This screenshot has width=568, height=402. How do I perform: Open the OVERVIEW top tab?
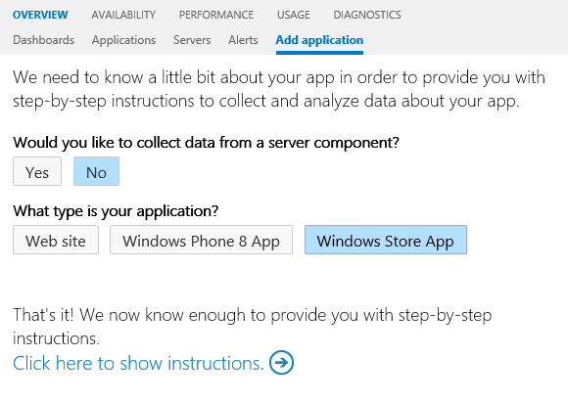tap(40, 15)
